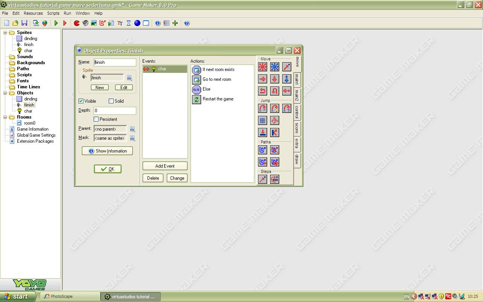Create a sprite using the red Pac-Man icon

77,23
